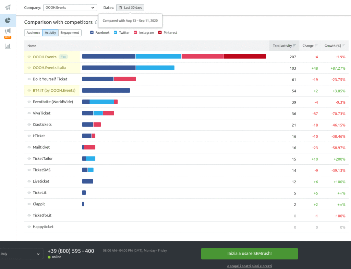Click the info icon next to comparison title

click(96, 22)
